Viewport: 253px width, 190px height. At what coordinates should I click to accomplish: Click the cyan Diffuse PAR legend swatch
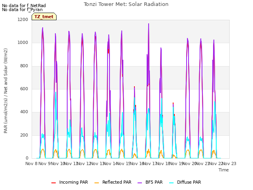pos(172,183)
